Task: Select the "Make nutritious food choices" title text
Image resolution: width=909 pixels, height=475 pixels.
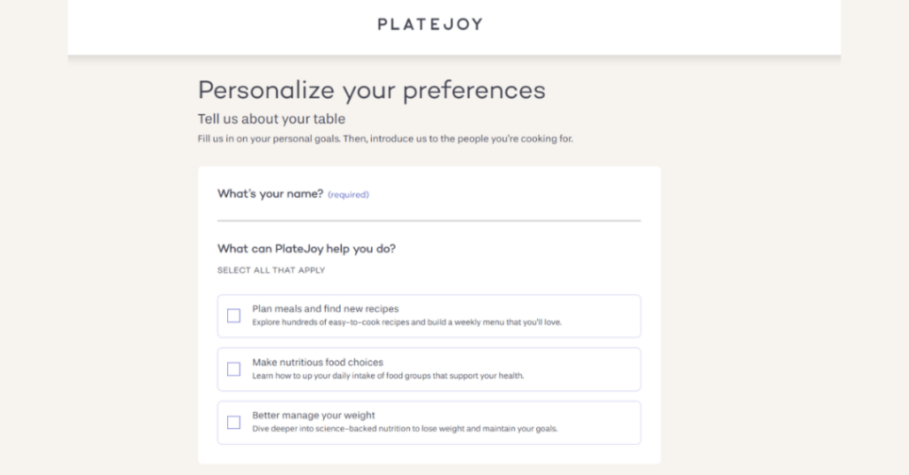Action: tap(317, 362)
